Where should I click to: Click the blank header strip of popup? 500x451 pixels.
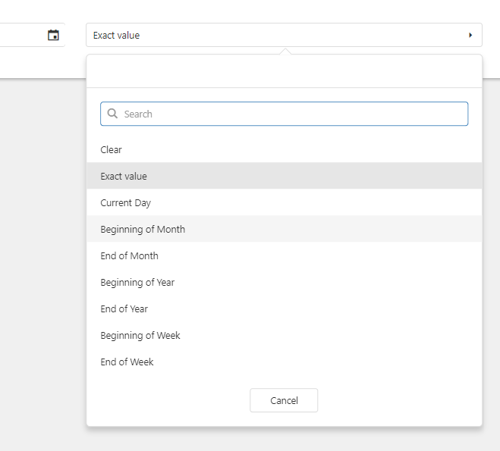284,71
